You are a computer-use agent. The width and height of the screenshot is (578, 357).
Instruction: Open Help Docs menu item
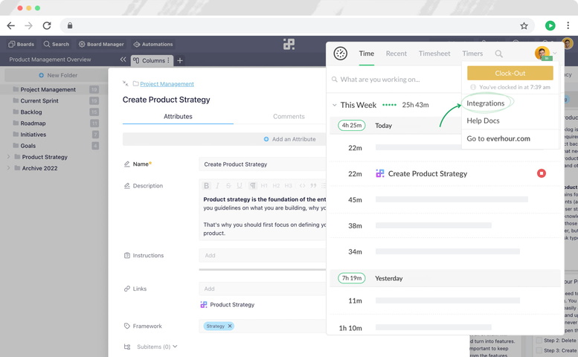coord(483,120)
